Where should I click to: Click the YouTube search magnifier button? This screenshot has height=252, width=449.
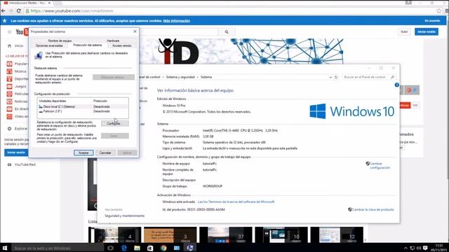click(x=227, y=31)
